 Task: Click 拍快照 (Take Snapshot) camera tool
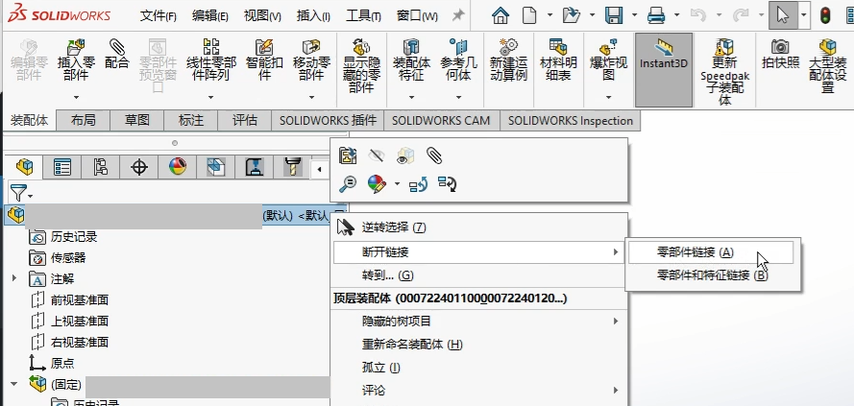(780, 54)
